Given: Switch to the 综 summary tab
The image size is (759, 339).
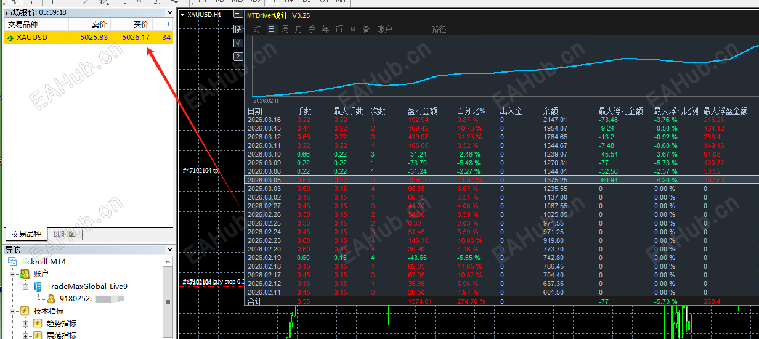Looking at the screenshot, I should click(x=258, y=29).
